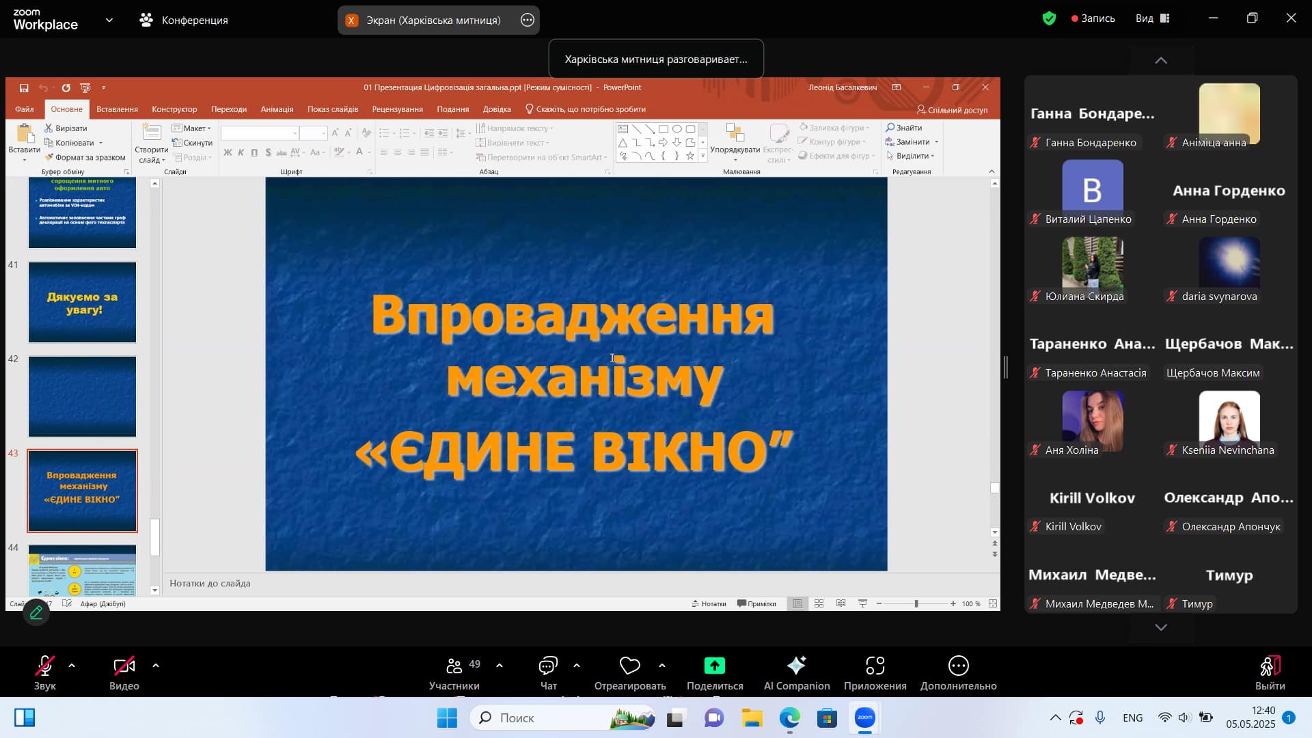Toggle Примітки comments pane button

pyautogui.click(x=756, y=604)
